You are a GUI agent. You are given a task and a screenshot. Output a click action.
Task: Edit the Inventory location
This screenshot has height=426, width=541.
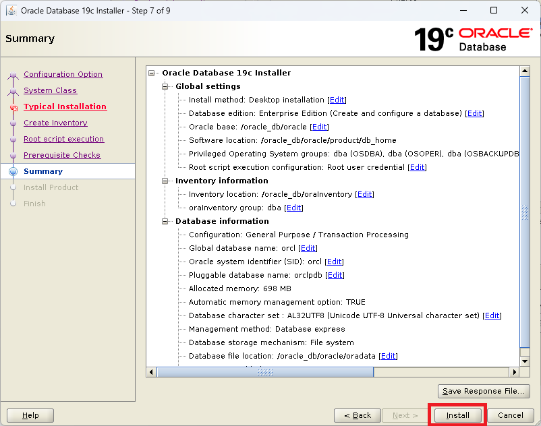[x=365, y=194]
